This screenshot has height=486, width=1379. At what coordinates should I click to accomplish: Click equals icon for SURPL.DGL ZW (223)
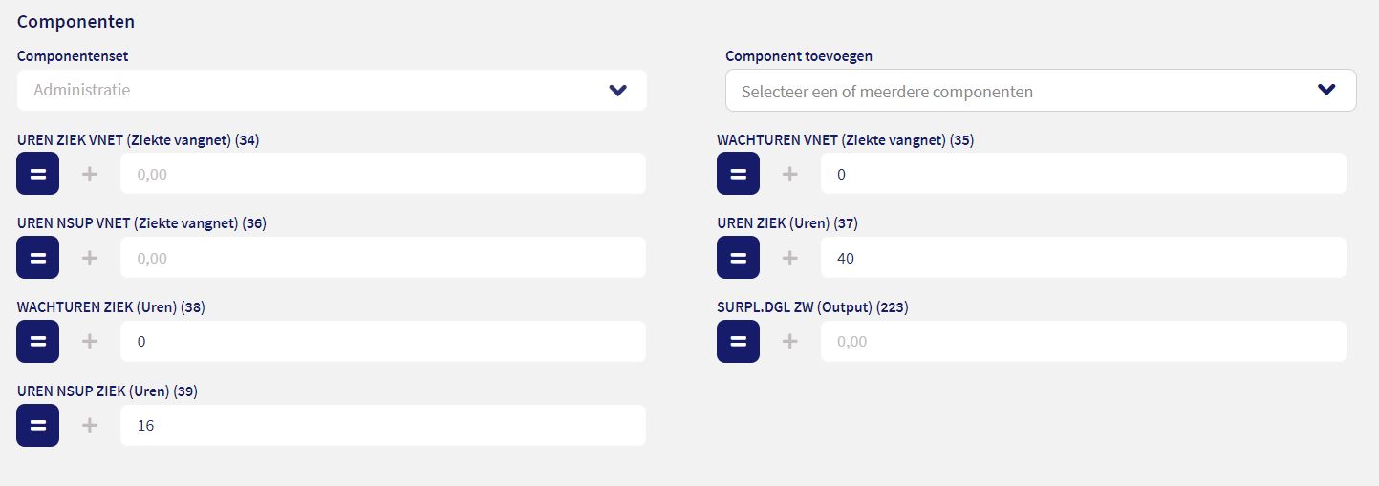(738, 341)
